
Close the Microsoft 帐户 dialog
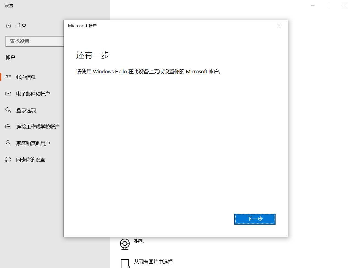pos(280,26)
